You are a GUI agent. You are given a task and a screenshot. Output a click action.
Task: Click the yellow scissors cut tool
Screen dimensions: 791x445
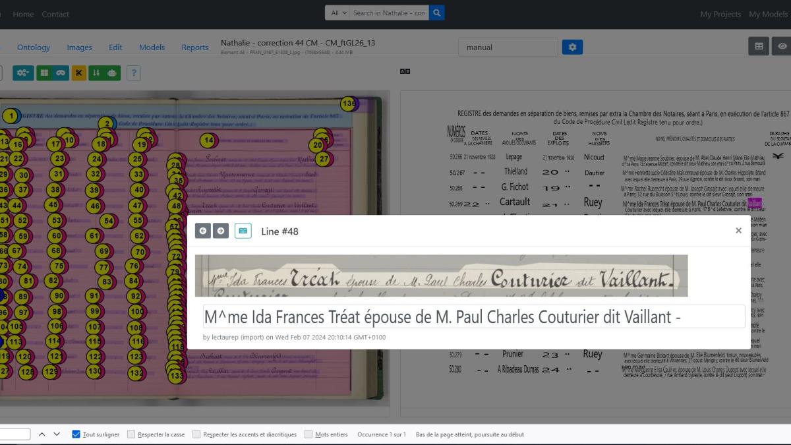[x=79, y=73]
